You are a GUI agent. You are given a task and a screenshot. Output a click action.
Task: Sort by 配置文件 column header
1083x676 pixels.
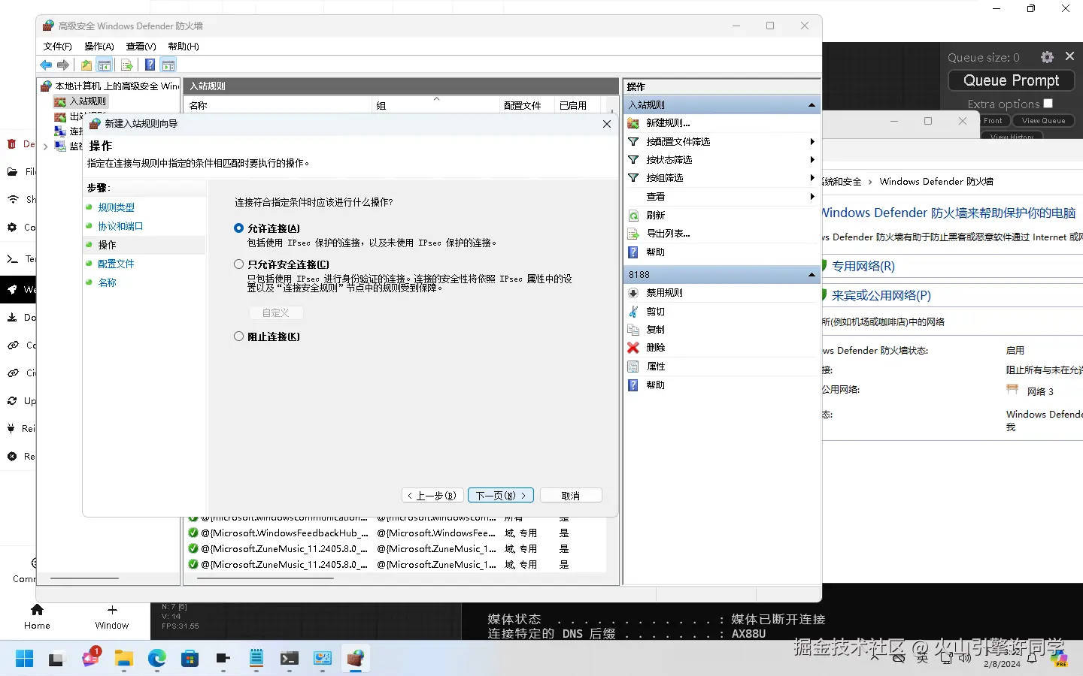[x=526, y=106]
